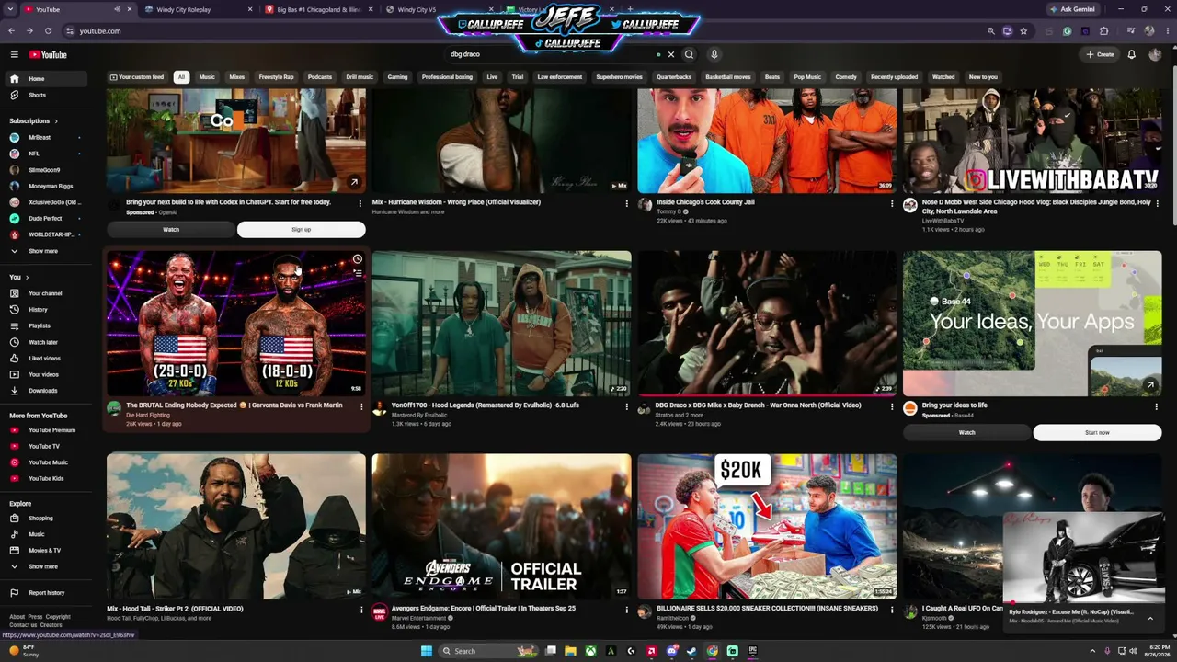Viewport: 1177px width, 662px height.
Task: Open History in the sidebar
Action: click(x=48, y=310)
